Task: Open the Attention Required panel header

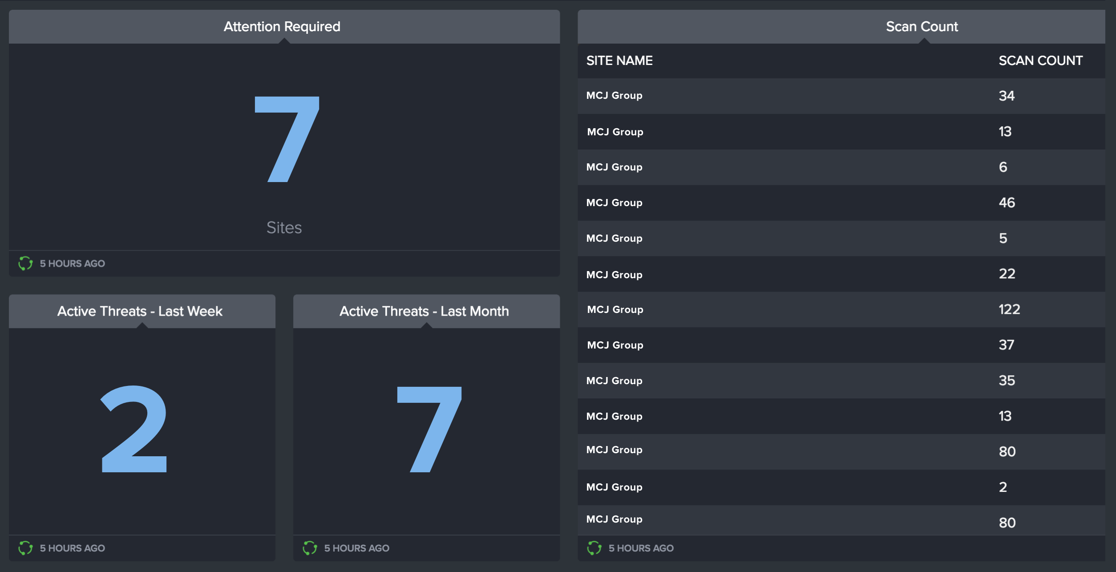Action: coord(284,27)
